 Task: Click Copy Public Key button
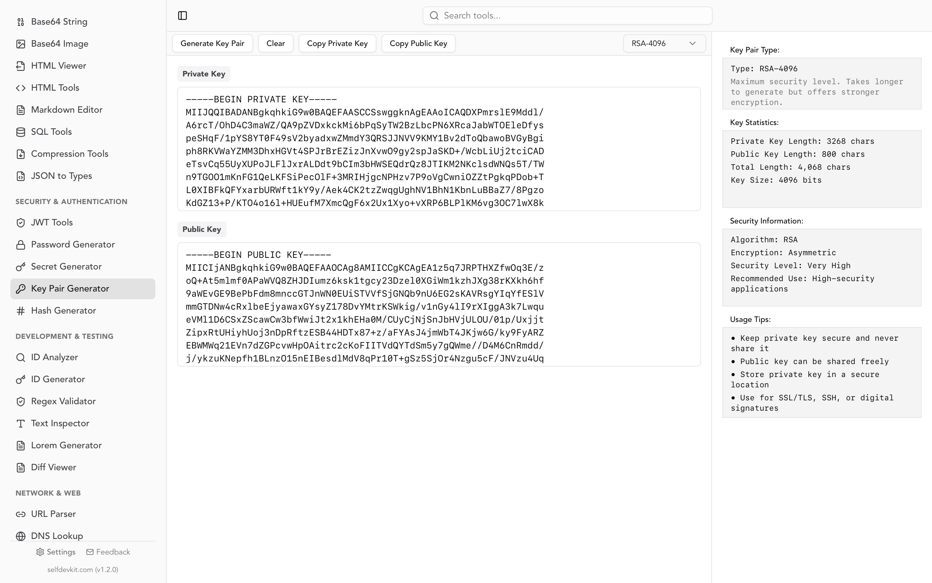pos(418,43)
